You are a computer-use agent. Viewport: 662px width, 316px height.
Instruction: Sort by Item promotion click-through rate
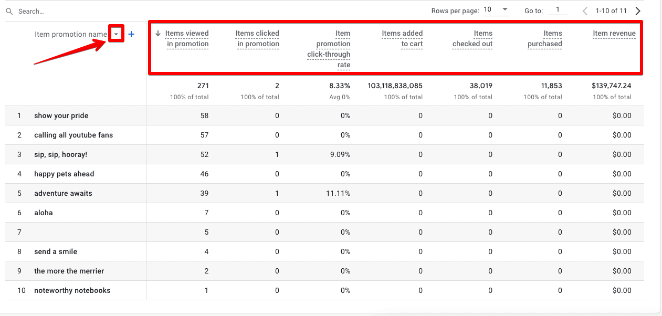(x=329, y=49)
